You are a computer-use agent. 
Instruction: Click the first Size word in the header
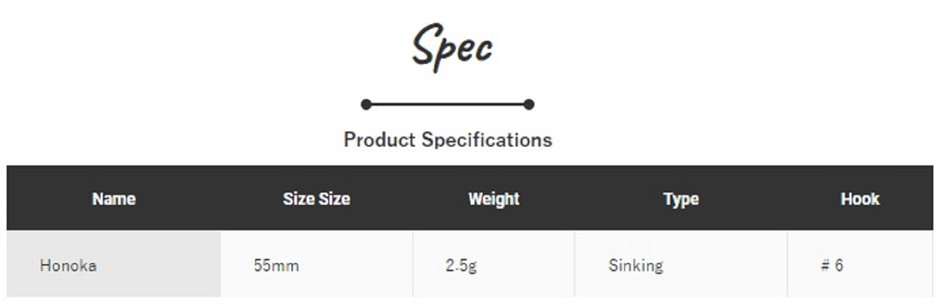(298, 199)
